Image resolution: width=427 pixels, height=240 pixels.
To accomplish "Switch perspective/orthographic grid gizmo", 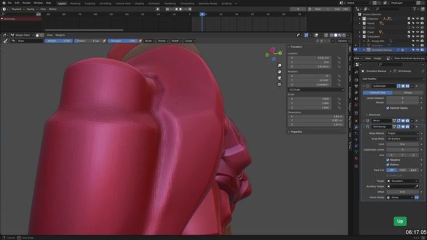I will click(x=280, y=85).
